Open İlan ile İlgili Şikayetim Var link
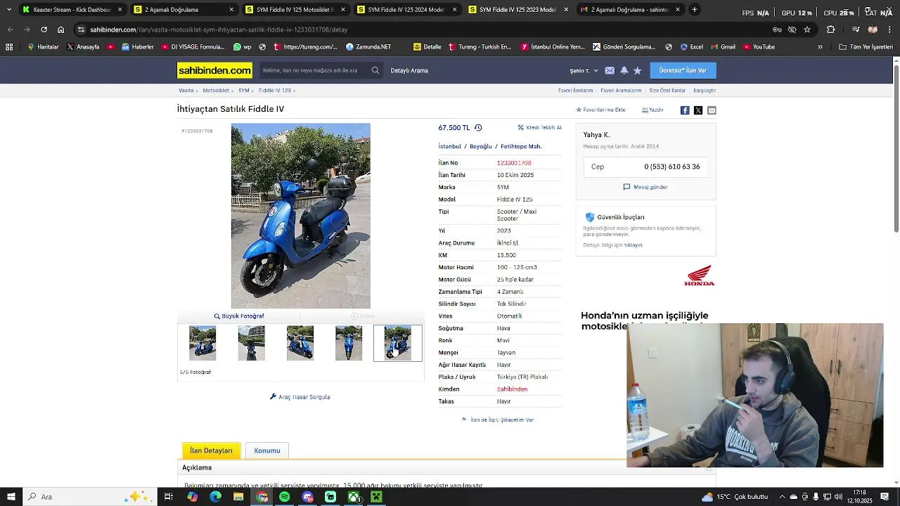This screenshot has width=900, height=506. pyautogui.click(x=498, y=420)
